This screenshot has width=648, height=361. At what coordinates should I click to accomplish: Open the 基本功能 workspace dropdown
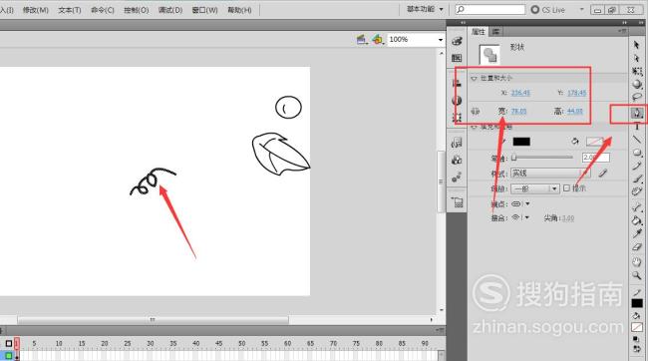(x=426, y=9)
